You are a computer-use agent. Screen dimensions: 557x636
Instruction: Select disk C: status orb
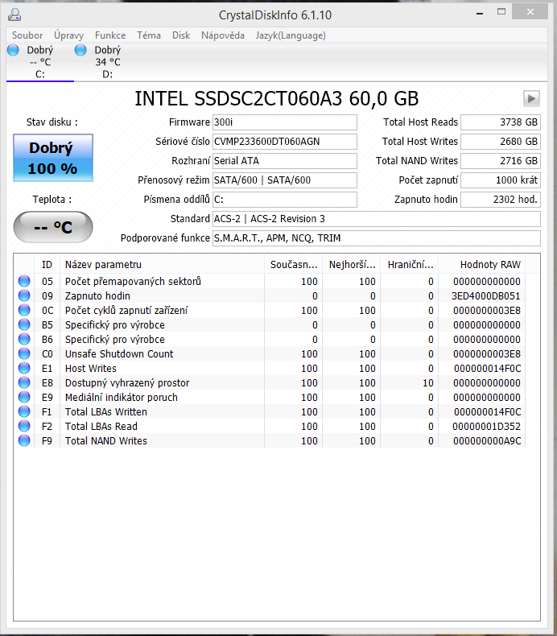tap(13, 50)
